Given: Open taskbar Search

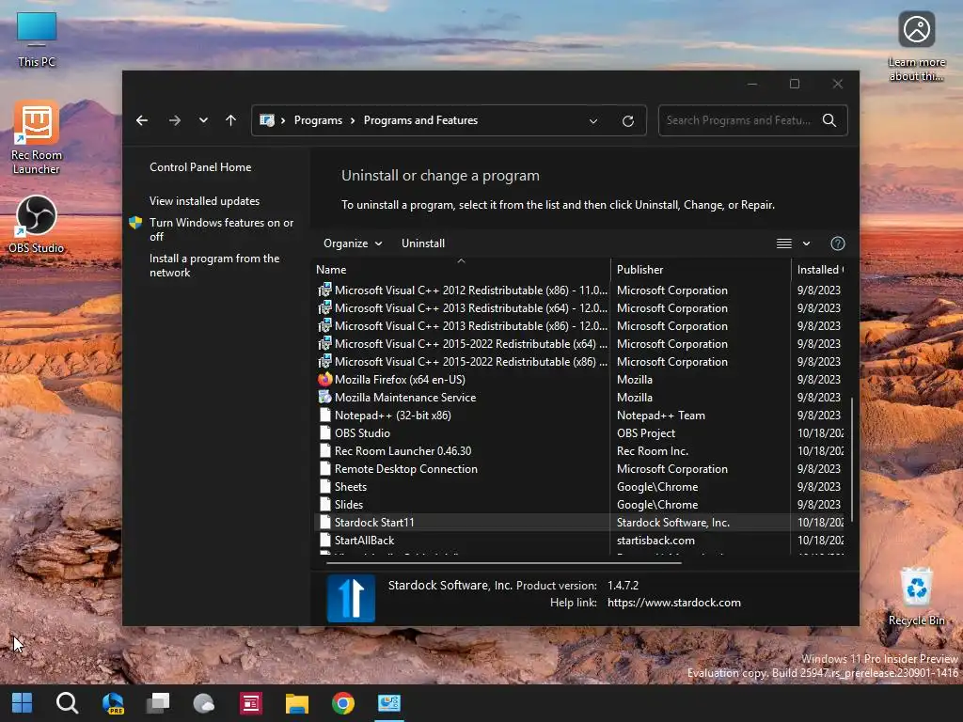Looking at the screenshot, I should [67, 703].
